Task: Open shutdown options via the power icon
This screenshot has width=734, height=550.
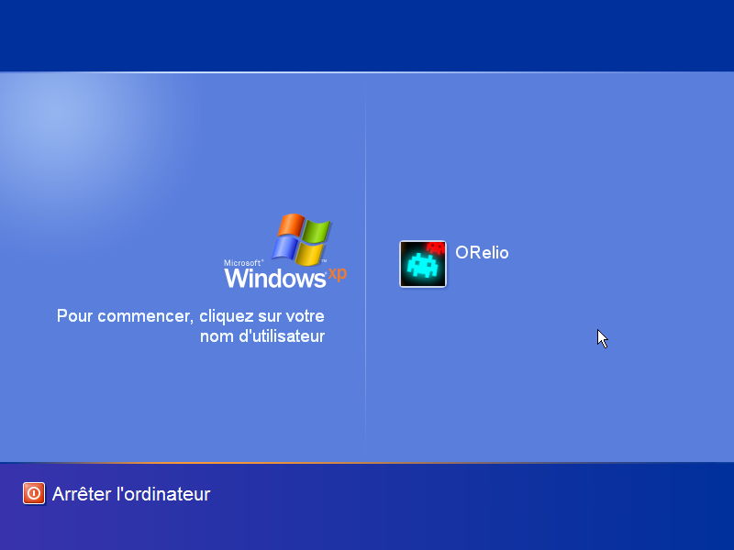Action: [33, 494]
